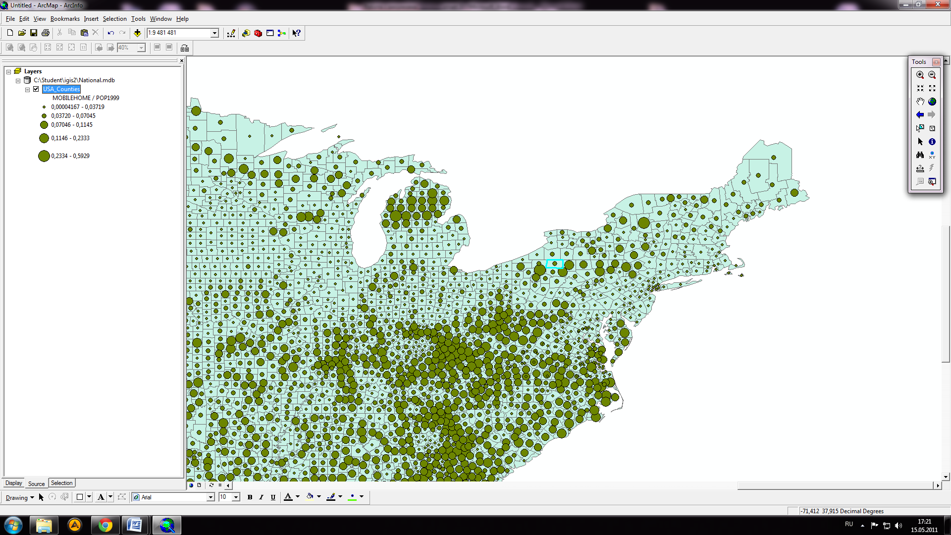Collapse the National.mdb source node
951x535 pixels.
coord(18,81)
